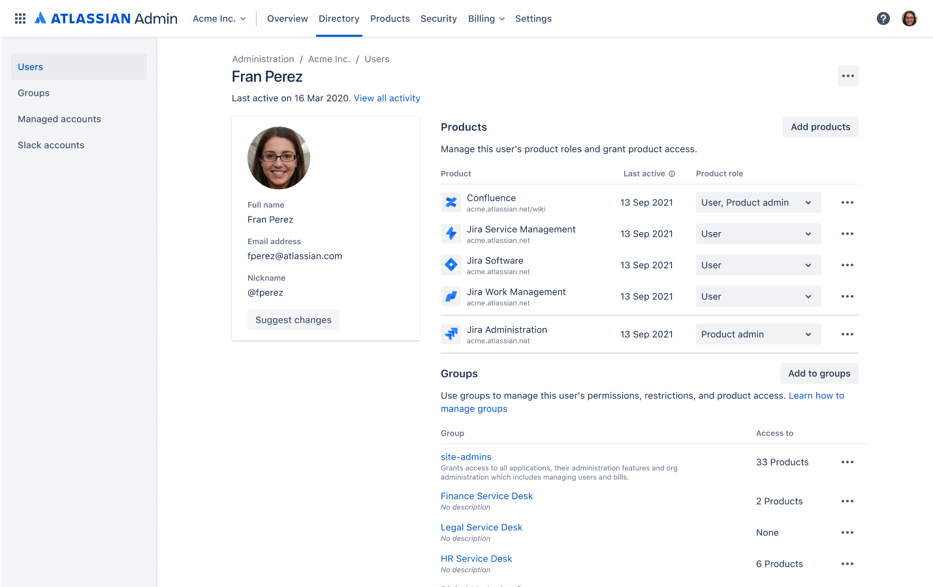Click the Suggest changes button
933x587 pixels.
[x=293, y=320]
